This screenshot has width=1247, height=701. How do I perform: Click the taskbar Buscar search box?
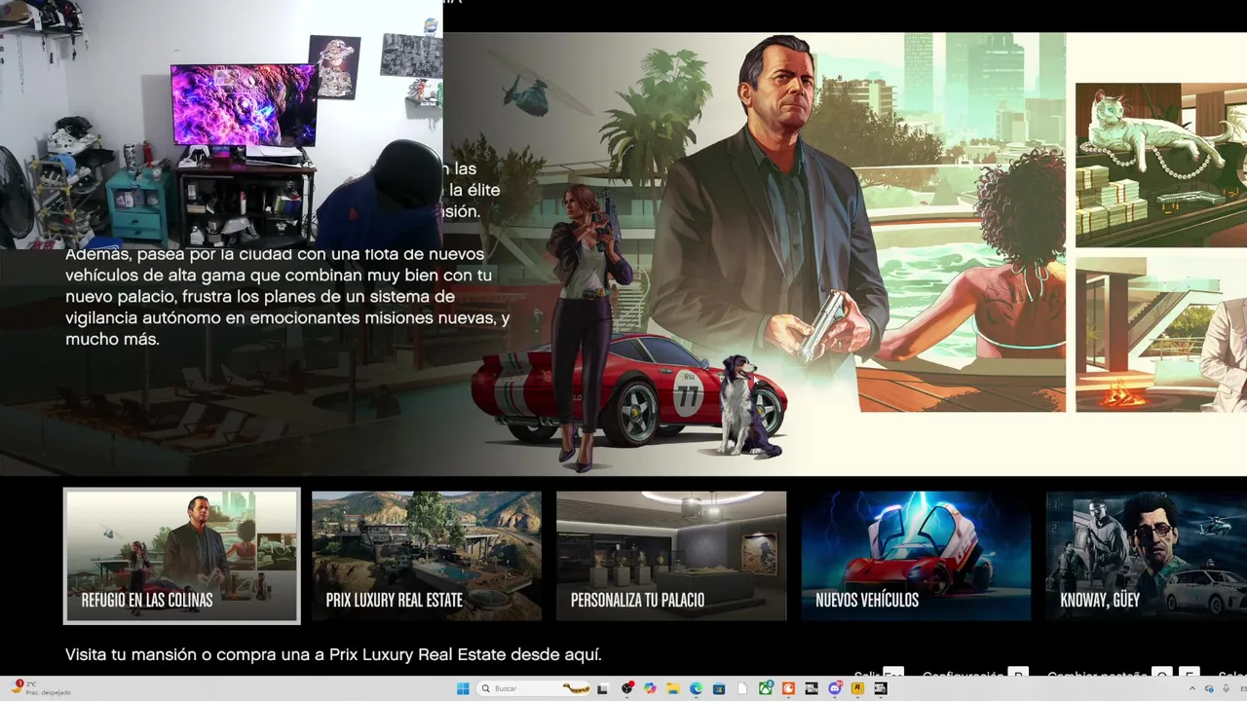coord(534,688)
